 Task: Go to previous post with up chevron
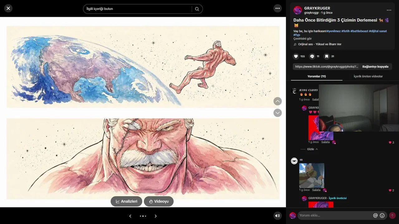277,101
